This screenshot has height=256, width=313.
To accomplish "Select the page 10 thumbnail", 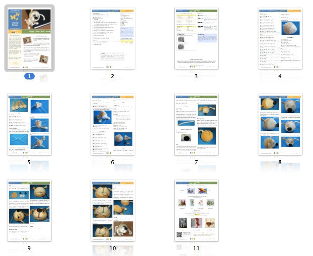I will [x=113, y=210].
